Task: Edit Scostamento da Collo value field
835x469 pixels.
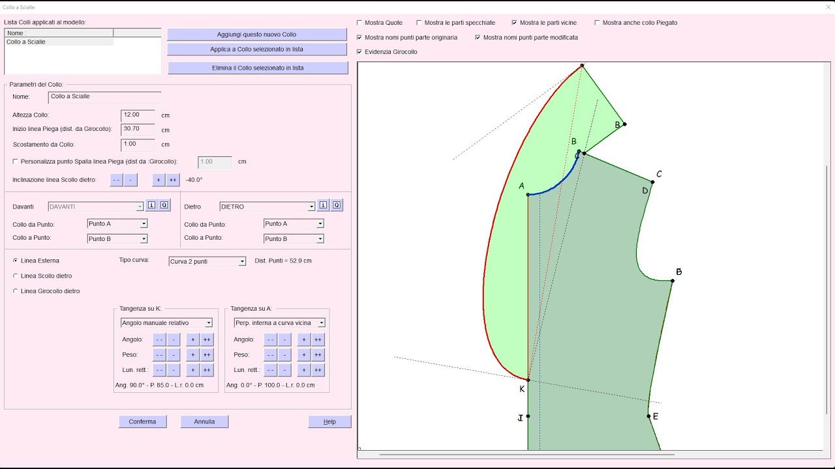Action: (x=138, y=145)
